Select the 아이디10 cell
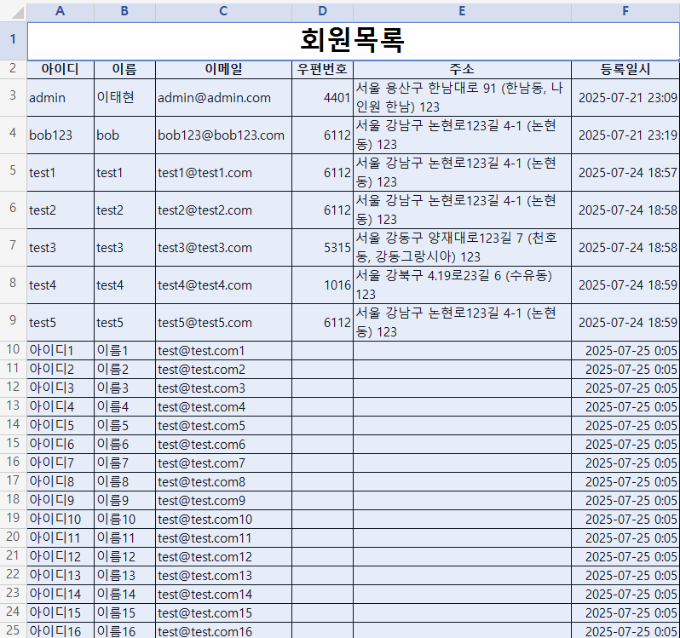Screen dimensions: 680x638 point(61,519)
